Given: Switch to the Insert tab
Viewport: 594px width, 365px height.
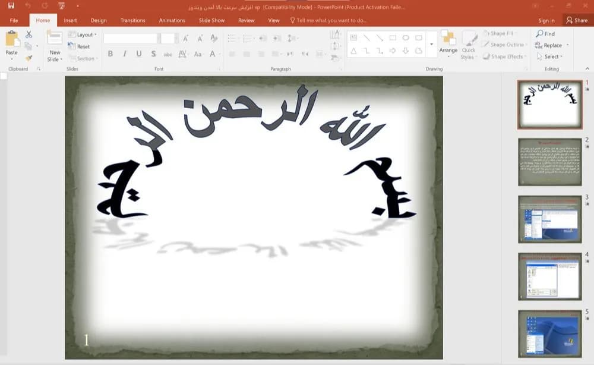Looking at the screenshot, I should click(x=70, y=20).
